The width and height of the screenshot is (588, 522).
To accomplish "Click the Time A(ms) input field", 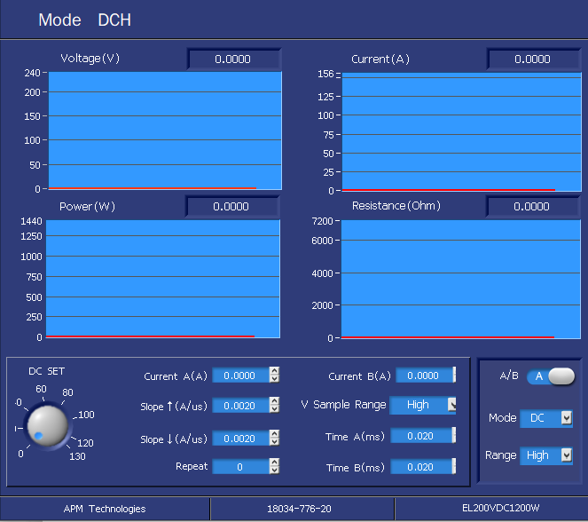I will (422, 436).
